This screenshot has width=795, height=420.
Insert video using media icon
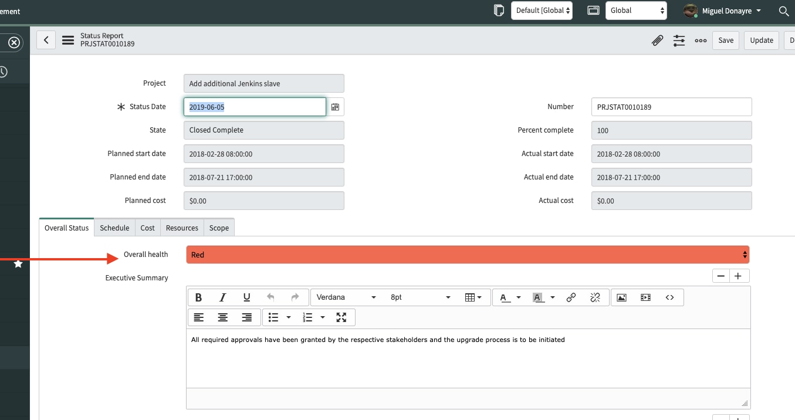(x=645, y=297)
